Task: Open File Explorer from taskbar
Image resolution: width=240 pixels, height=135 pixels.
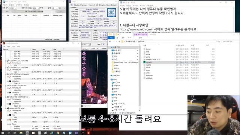Action: (x=21, y=133)
